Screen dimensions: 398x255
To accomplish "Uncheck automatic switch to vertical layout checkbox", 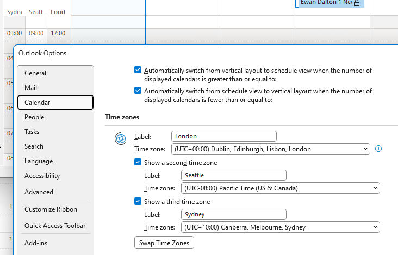I will pyautogui.click(x=138, y=91).
